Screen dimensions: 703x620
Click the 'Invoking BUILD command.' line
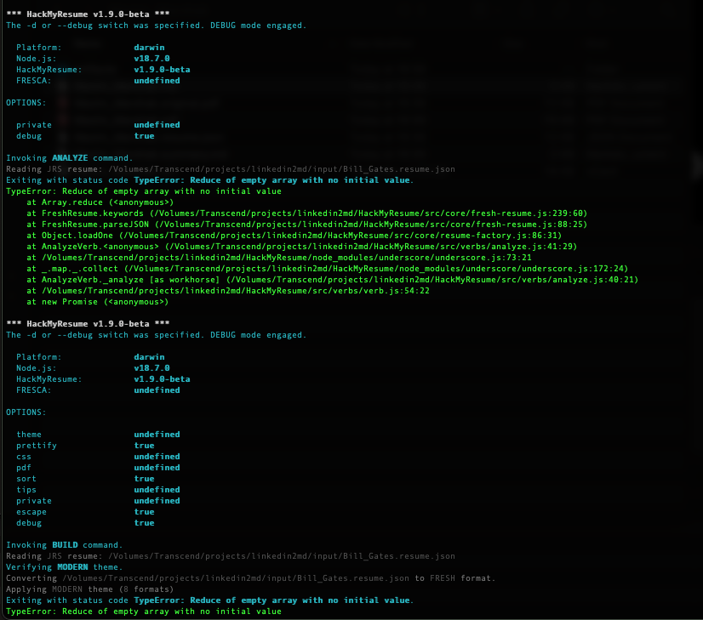point(64,545)
